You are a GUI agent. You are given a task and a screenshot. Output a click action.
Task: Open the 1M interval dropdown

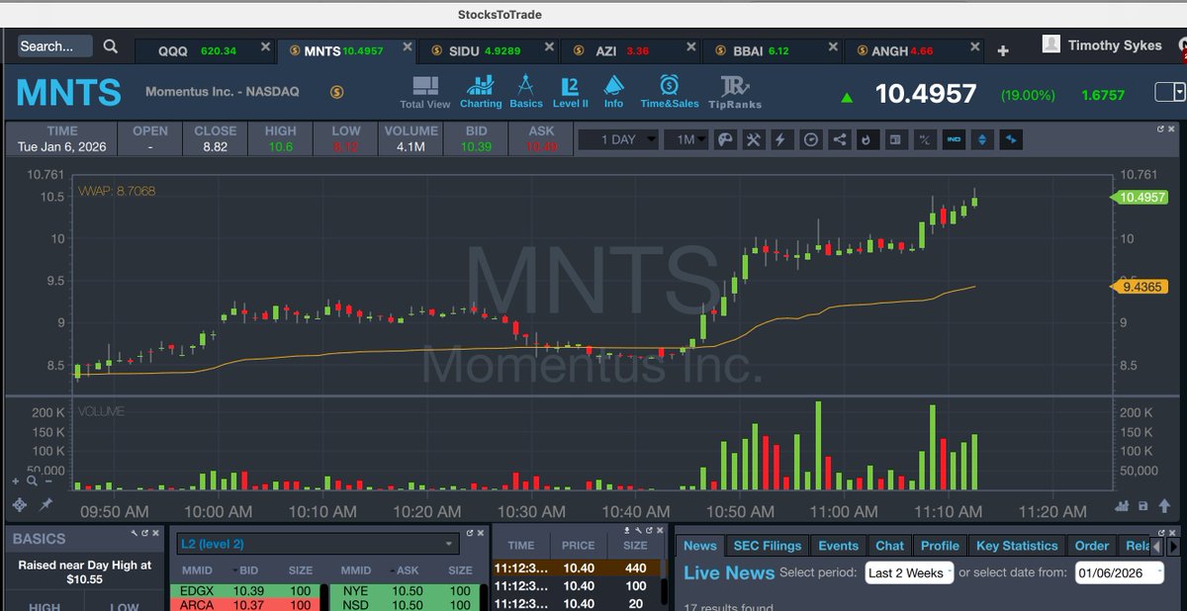pos(685,139)
